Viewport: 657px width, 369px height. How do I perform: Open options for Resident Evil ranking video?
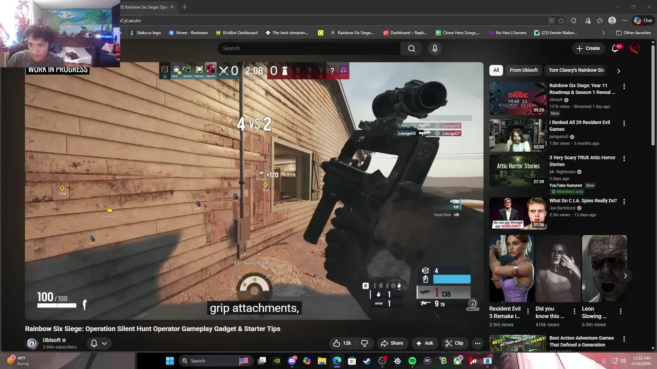click(x=624, y=124)
